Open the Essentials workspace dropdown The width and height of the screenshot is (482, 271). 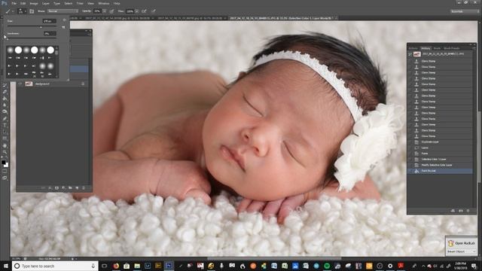465,11
